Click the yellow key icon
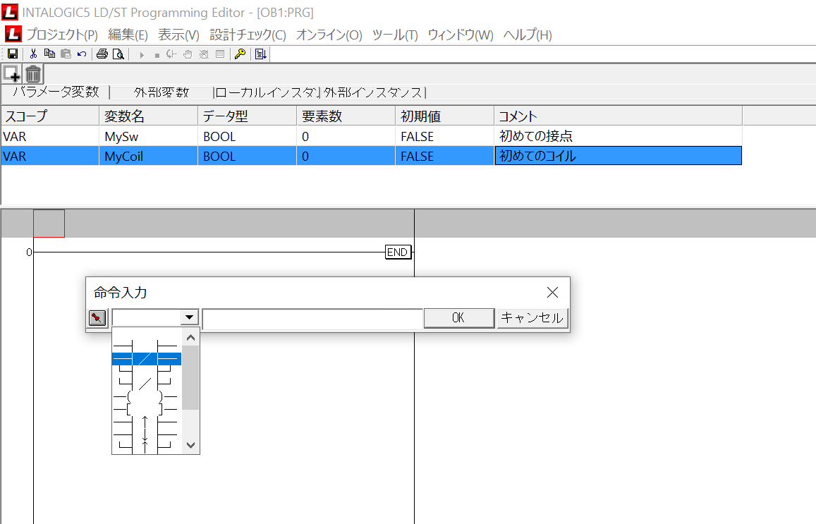The height and width of the screenshot is (524, 816). [x=240, y=54]
